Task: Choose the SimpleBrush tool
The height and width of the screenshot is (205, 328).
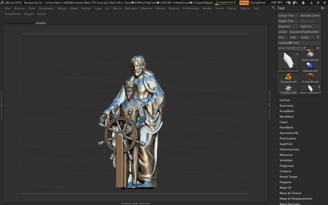Action: click(288, 77)
